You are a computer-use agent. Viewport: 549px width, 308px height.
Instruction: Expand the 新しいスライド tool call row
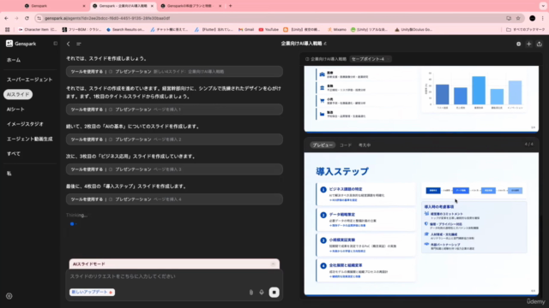pos(174,72)
